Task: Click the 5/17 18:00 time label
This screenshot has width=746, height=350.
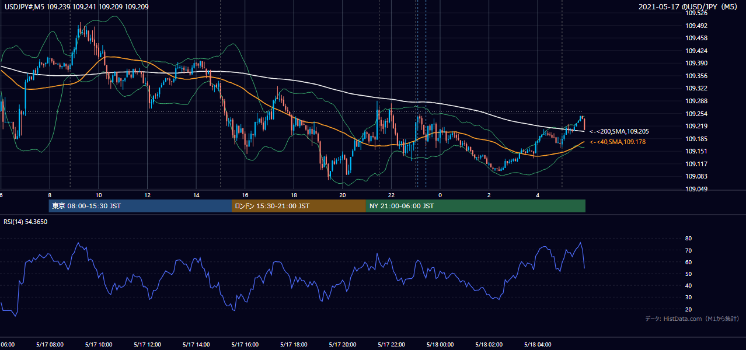Action: (x=294, y=344)
